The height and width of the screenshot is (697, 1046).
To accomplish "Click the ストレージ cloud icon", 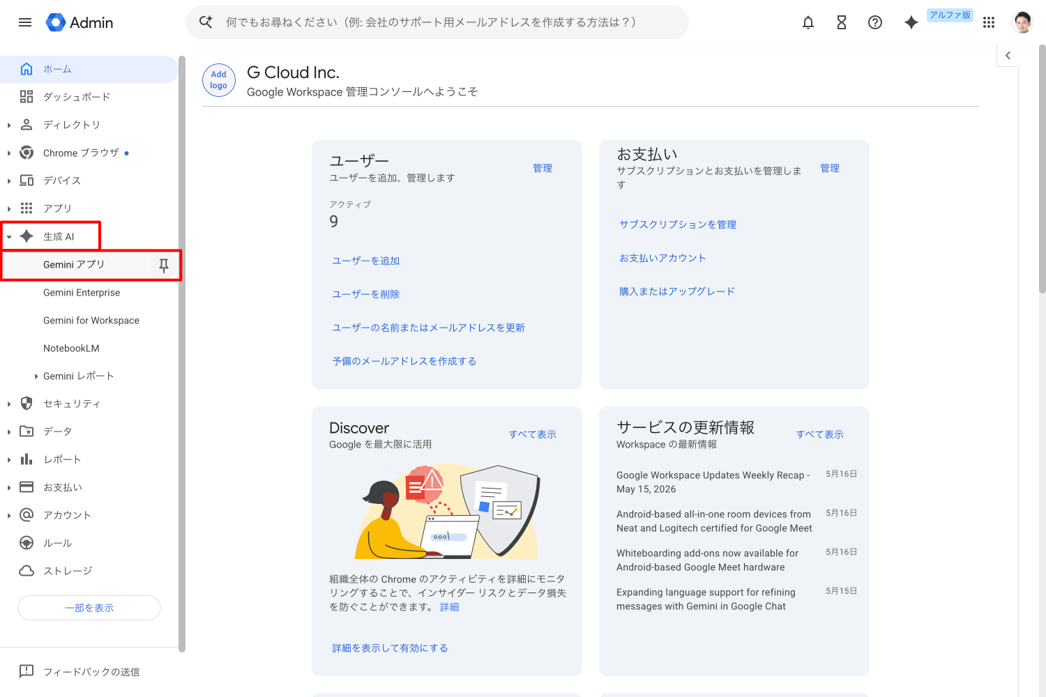I will 26,571.
